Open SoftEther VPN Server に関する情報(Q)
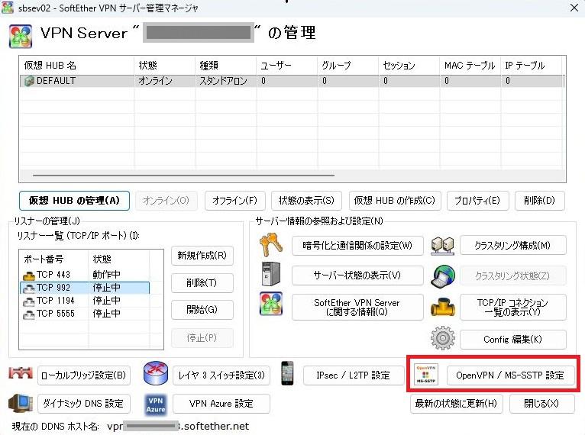 click(x=357, y=307)
